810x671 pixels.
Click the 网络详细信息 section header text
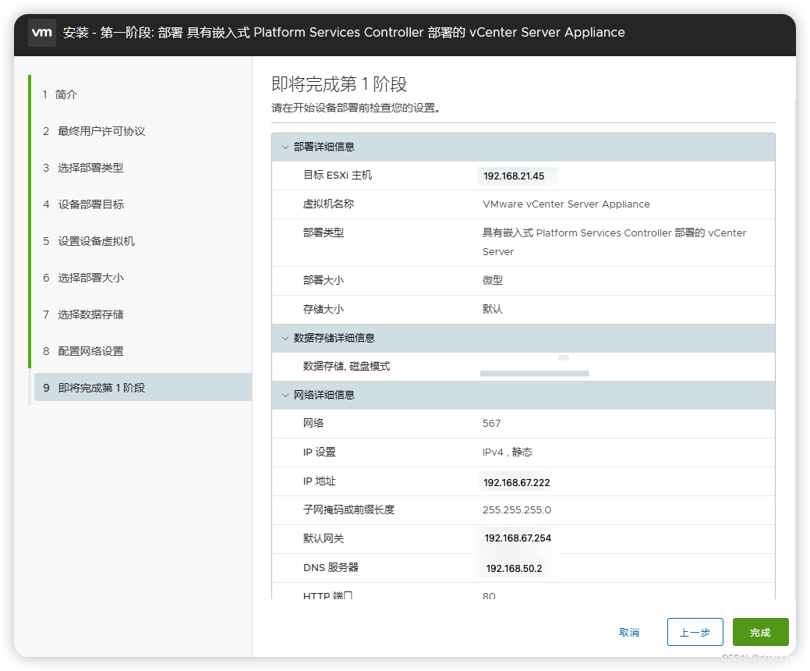324,396
